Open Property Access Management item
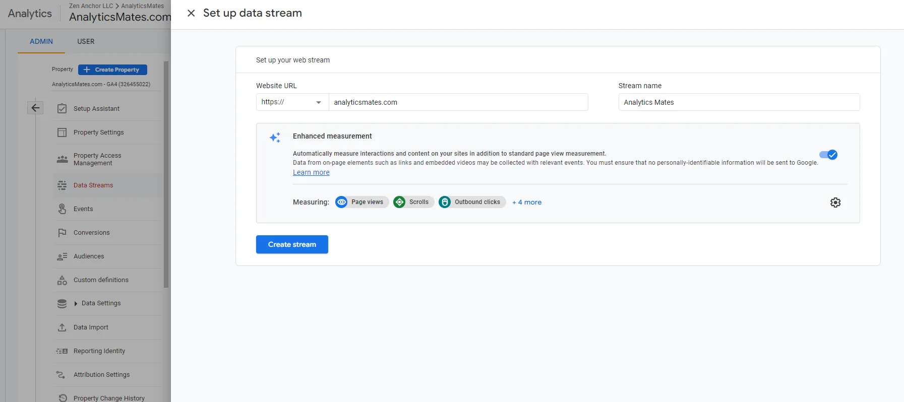904x402 pixels. click(x=97, y=159)
